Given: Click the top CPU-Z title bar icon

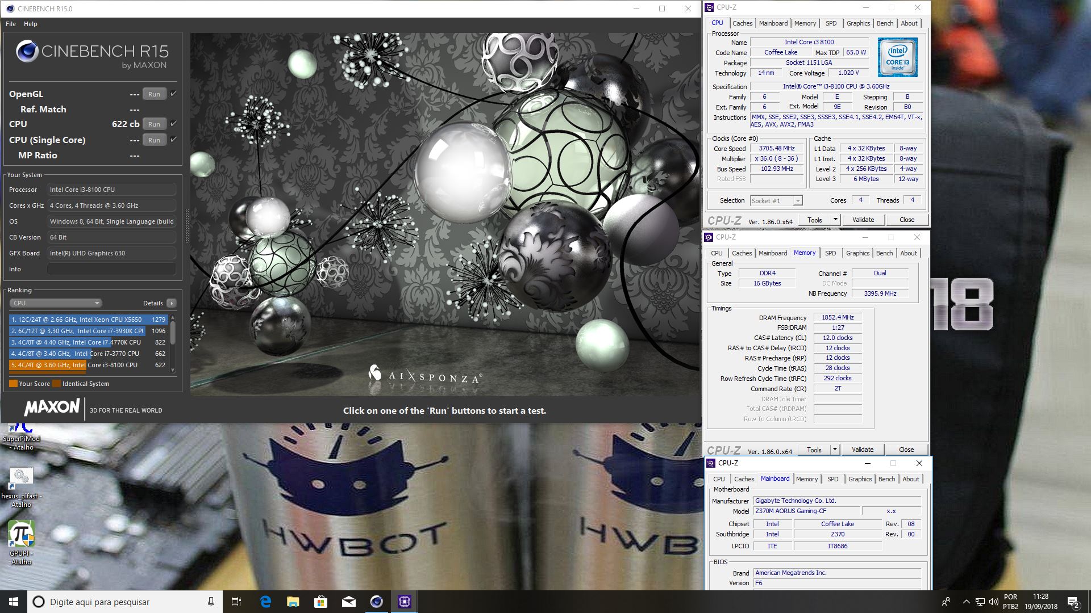Looking at the screenshot, I should pyautogui.click(x=709, y=7).
